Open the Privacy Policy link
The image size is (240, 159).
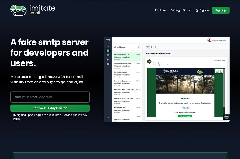pos(83,115)
